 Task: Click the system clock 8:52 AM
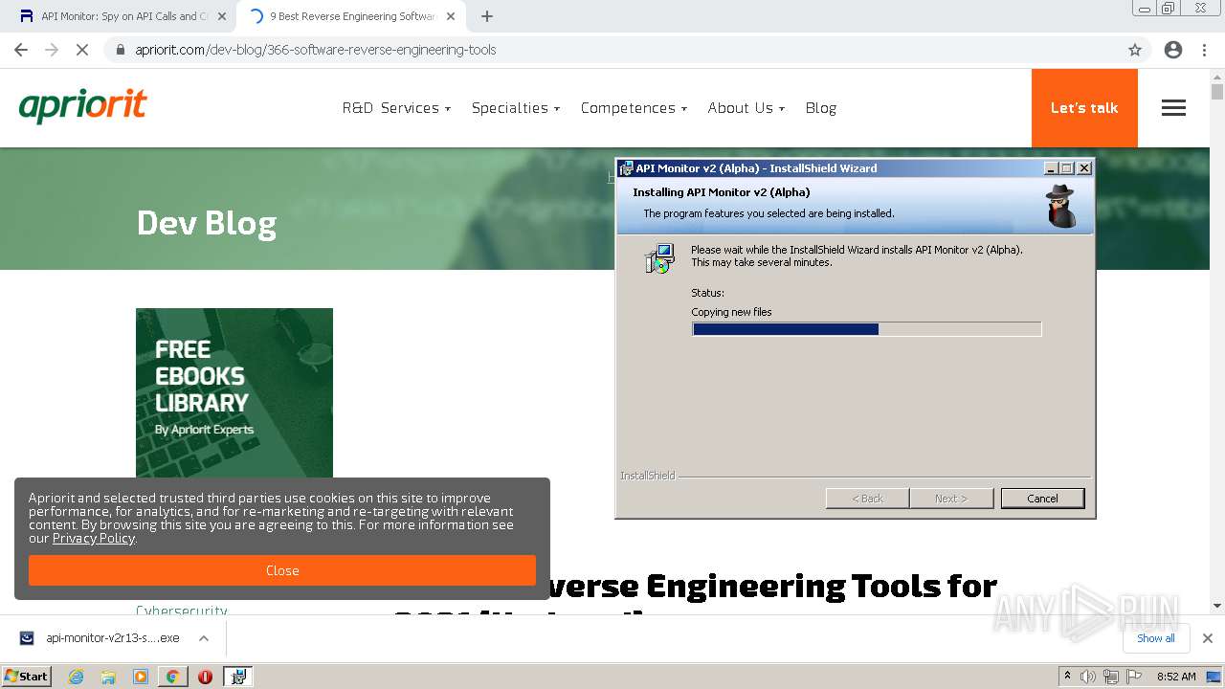click(1176, 677)
